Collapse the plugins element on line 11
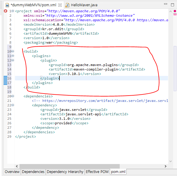177x176 pixels. tap(13, 56)
